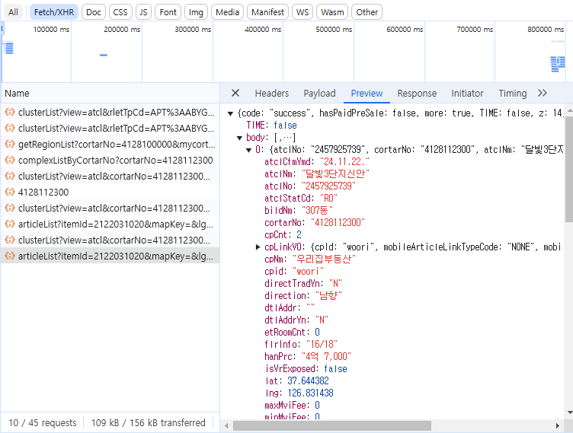This screenshot has width=573, height=433.
Task: Click the request cluster near 800000 ms
Action: (x=558, y=64)
